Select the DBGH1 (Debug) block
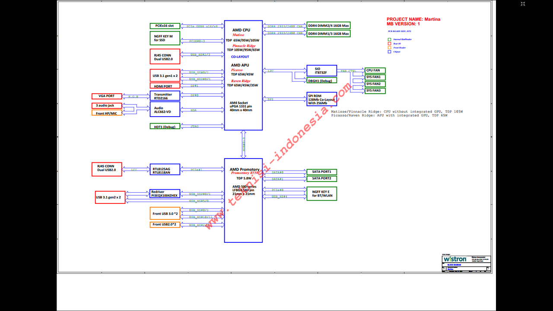553x311 pixels. click(x=321, y=81)
